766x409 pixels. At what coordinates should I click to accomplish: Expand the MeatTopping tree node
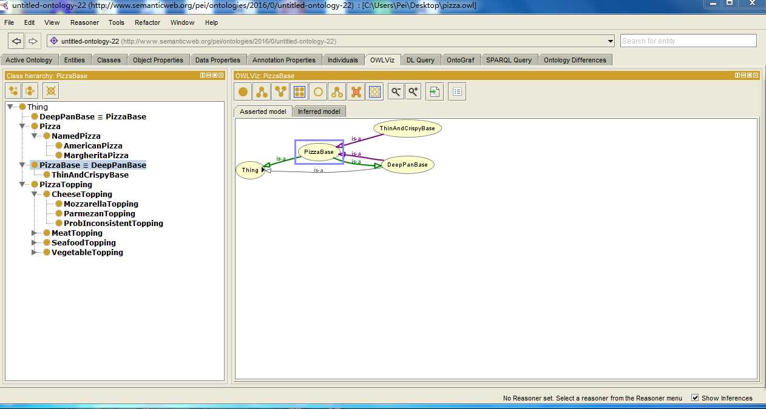(x=35, y=233)
